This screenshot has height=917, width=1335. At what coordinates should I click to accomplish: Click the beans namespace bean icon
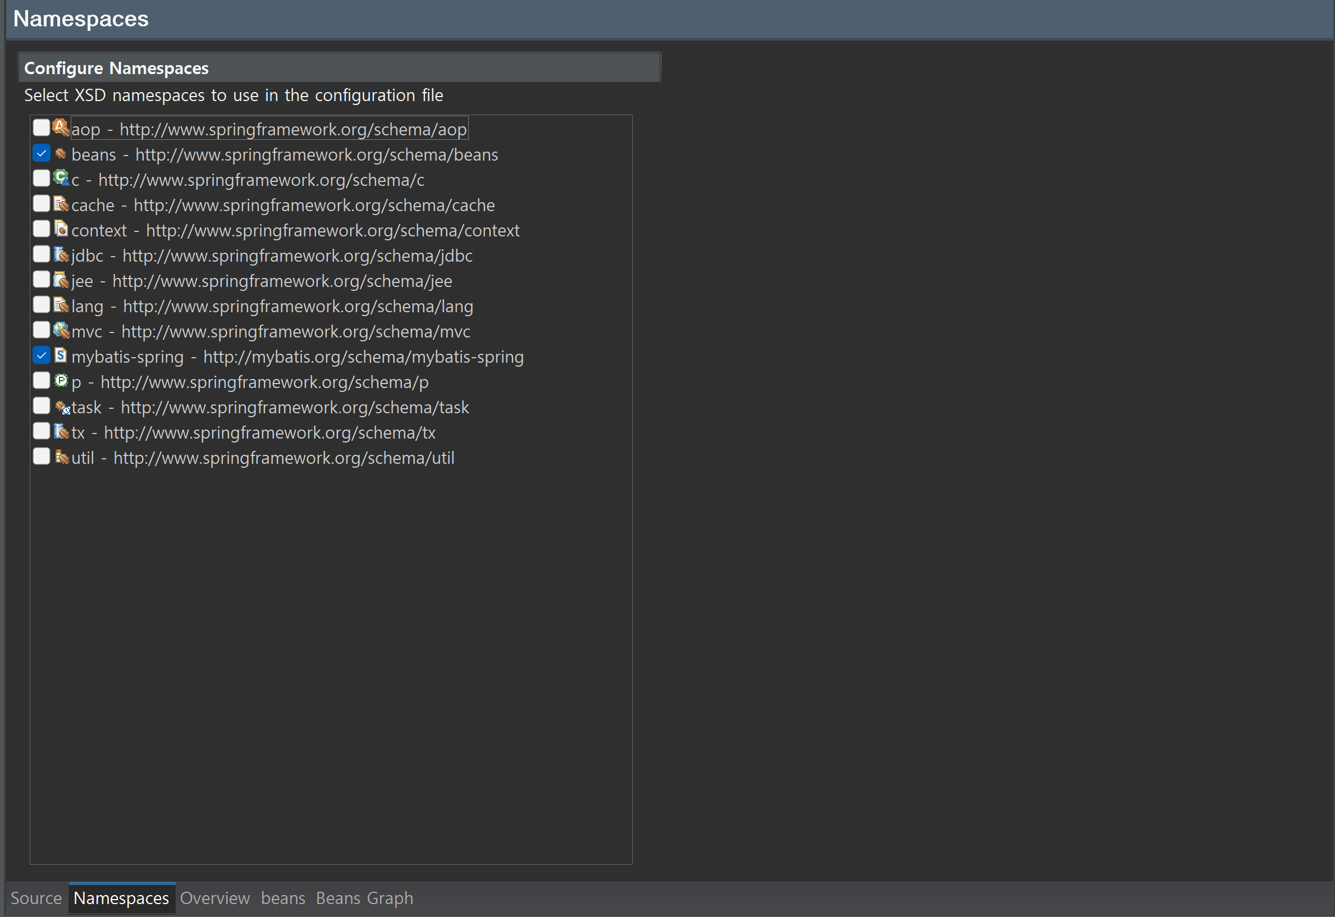pos(61,153)
